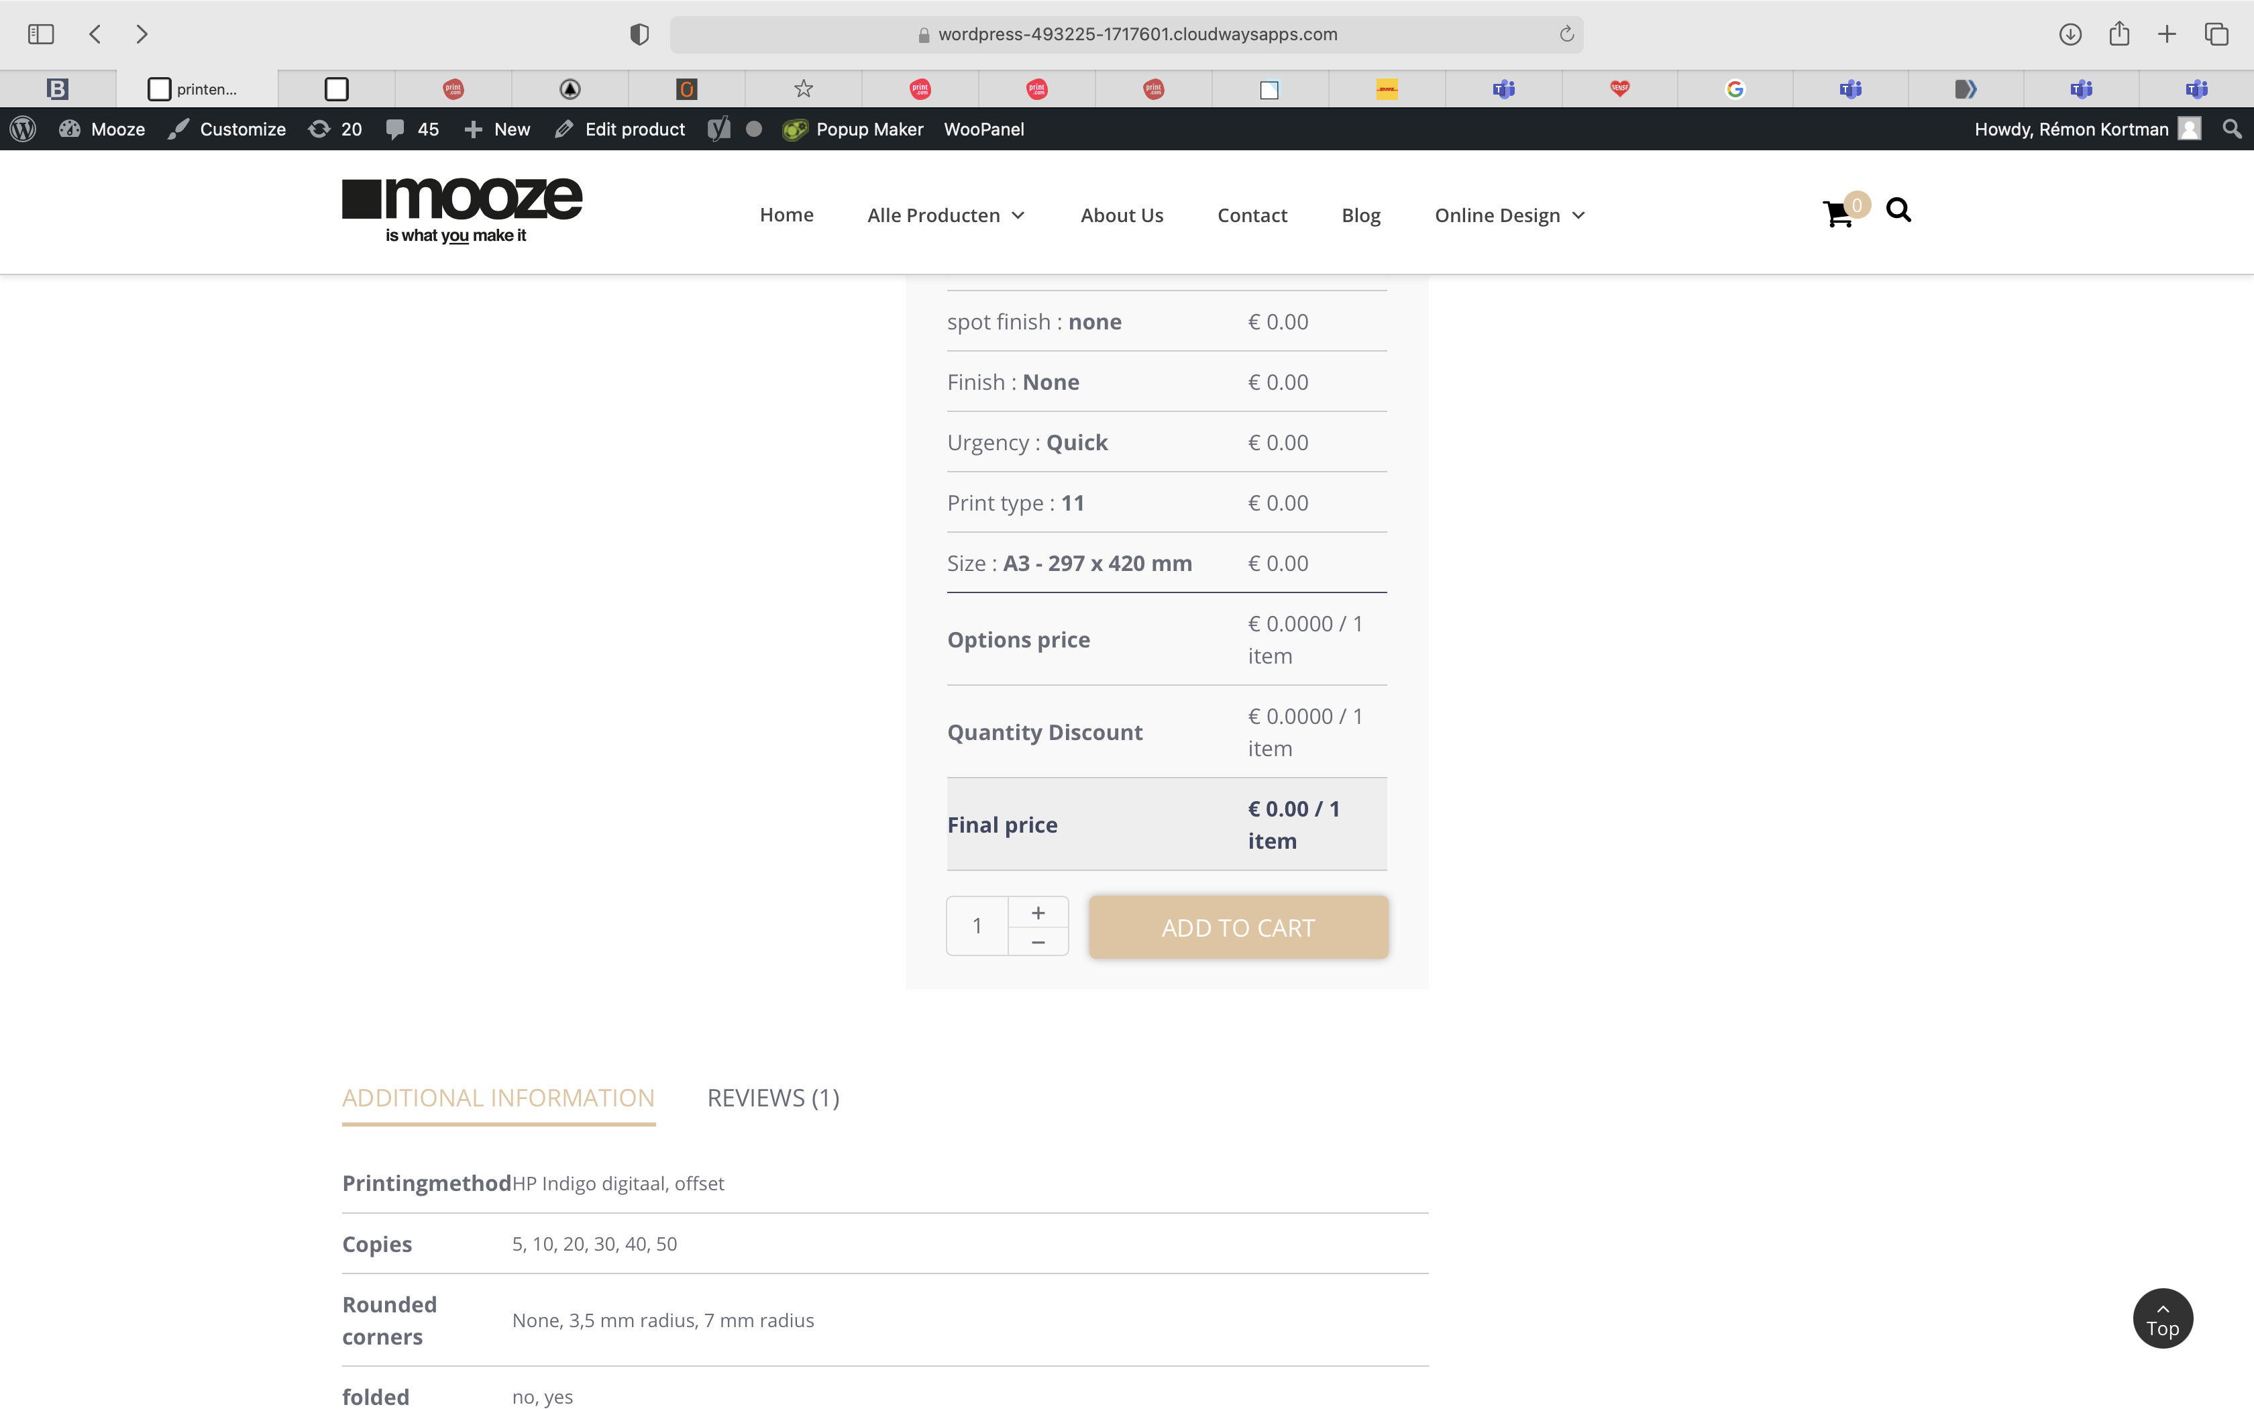Image resolution: width=2254 pixels, height=1409 pixels.
Task: Click the quantity input field
Action: click(977, 925)
